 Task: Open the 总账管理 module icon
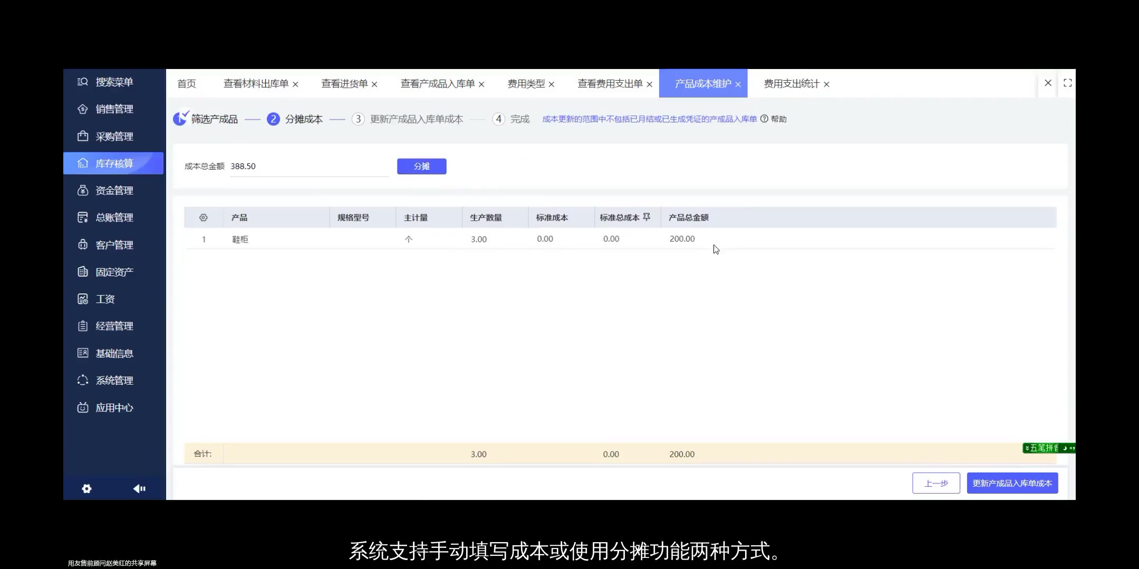click(x=83, y=217)
